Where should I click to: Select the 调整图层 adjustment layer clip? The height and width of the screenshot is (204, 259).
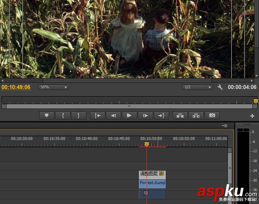click(152, 175)
